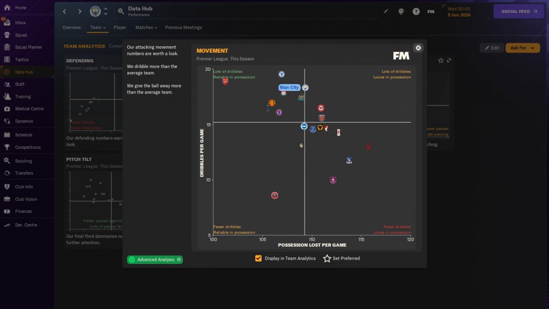The height and width of the screenshot is (309, 549).
Task: Click the Brighton badge on the chart
Action: coord(304,126)
